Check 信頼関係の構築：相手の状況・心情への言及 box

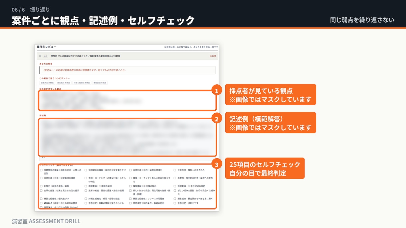(x=41, y=170)
